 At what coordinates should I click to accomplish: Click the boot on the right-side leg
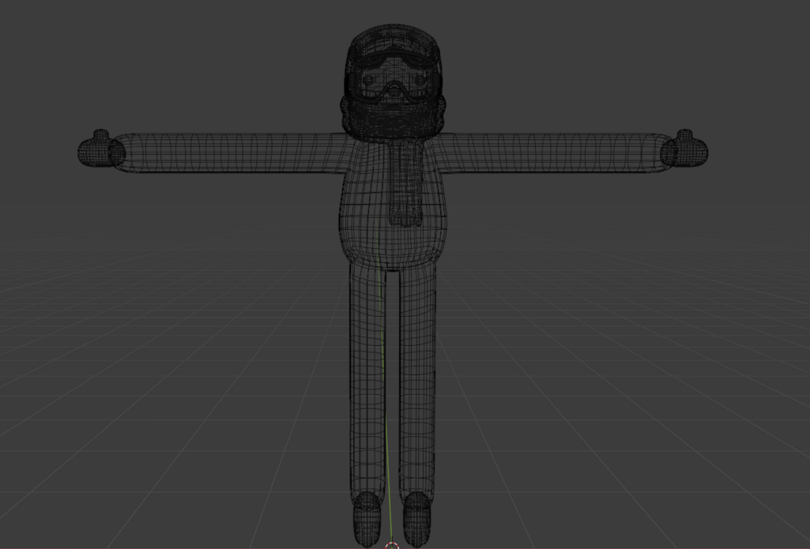[417, 519]
